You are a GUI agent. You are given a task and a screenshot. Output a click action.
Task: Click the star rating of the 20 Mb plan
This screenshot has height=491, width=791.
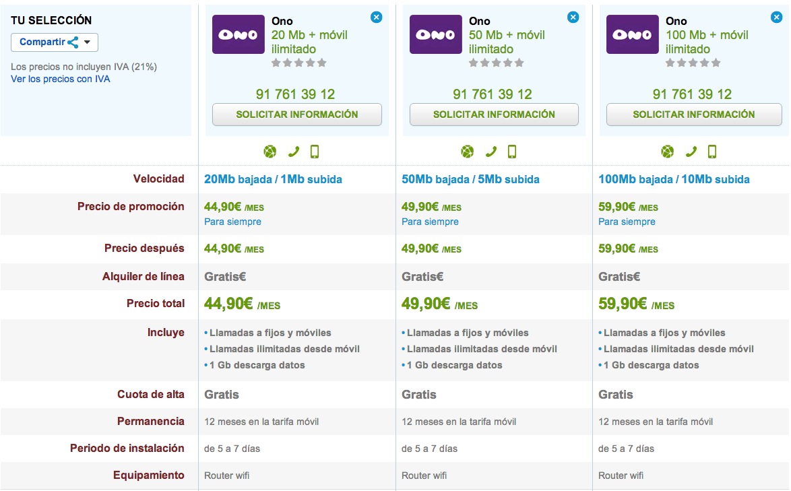tap(299, 63)
